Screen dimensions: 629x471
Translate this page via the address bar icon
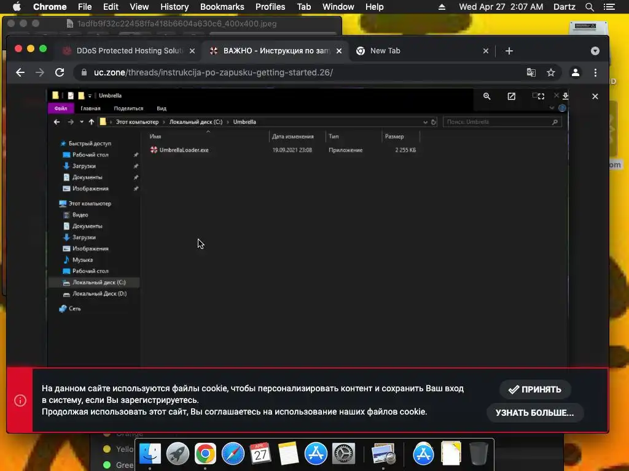(x=531, y=72)
